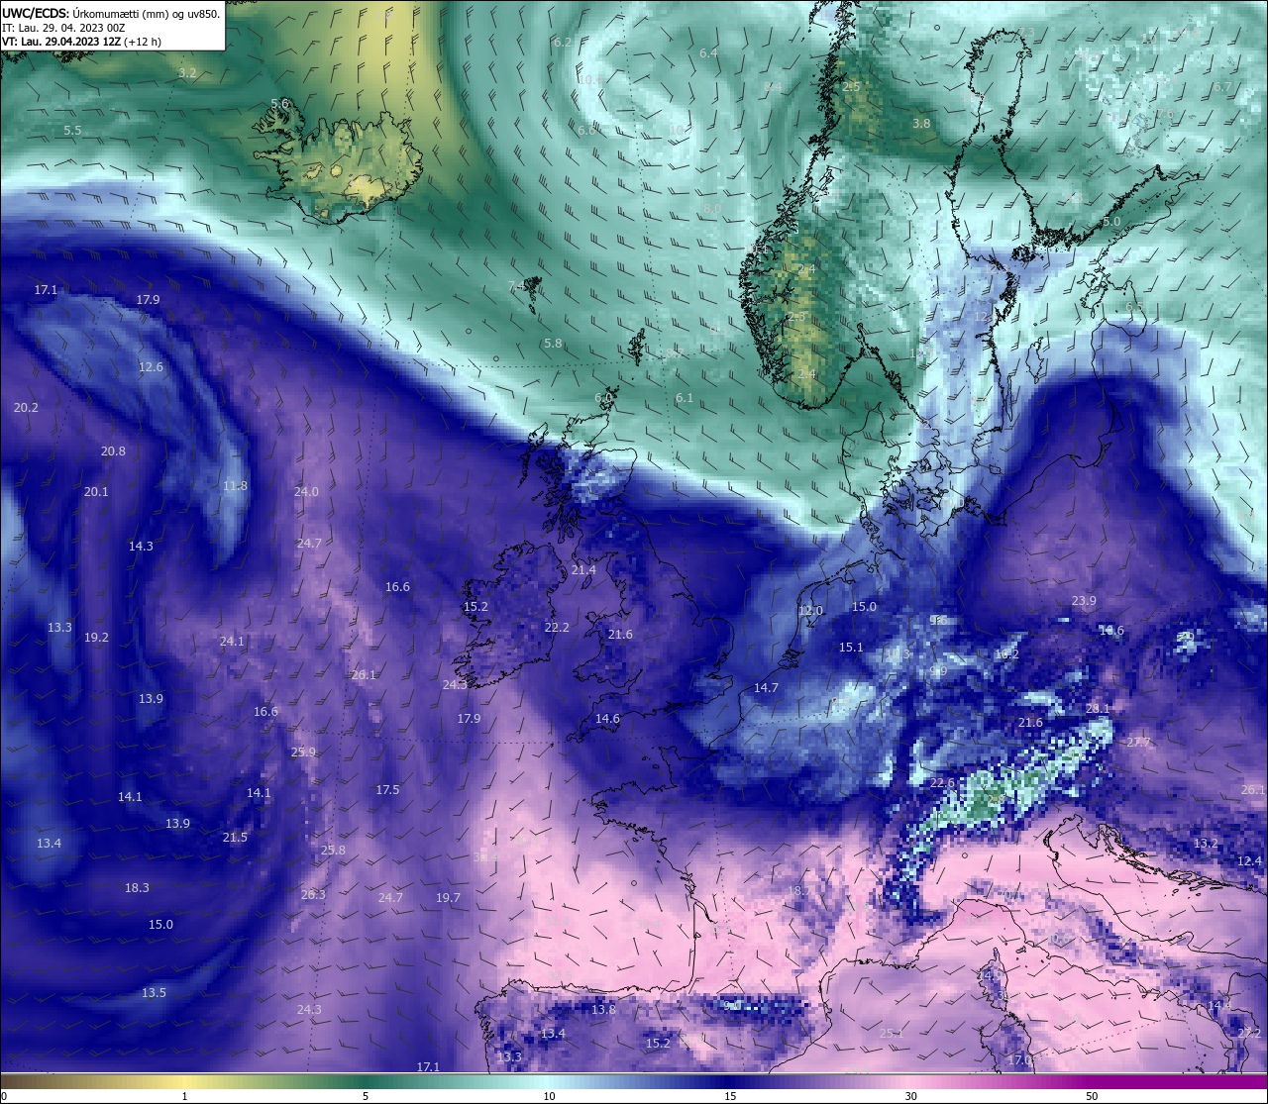The width and height of the screenshot is (1268, 1104).
Task: Click the 25.8 value in the Atlantic
Action: pyautogui.click(x=333, y=850)
